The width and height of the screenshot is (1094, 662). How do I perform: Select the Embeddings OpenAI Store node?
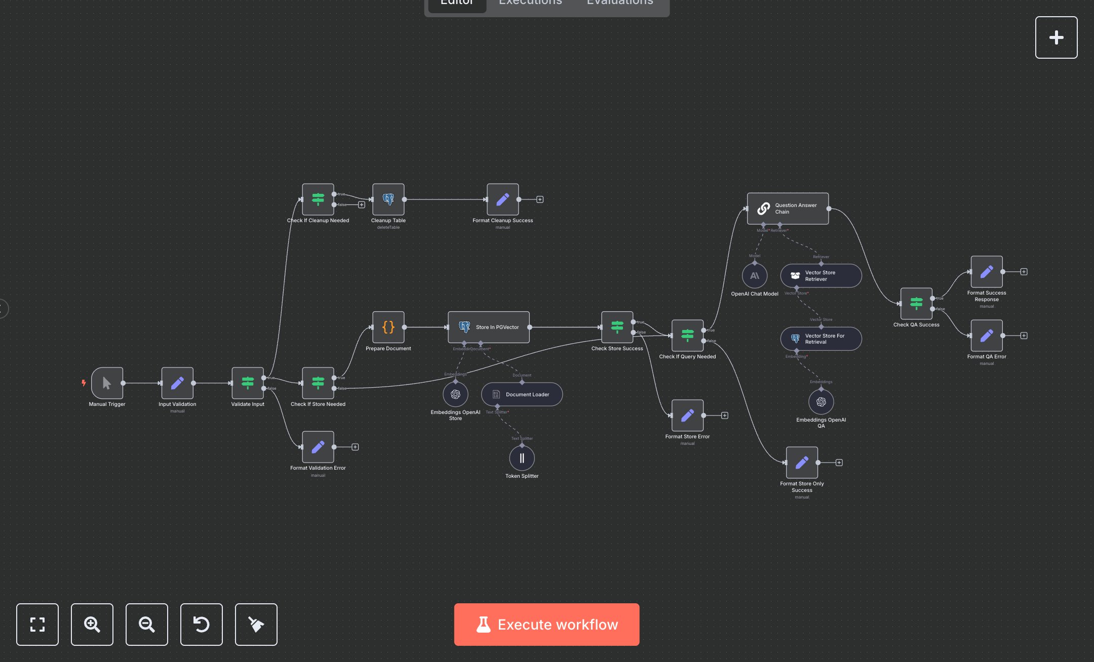click(x=454, y=394)
